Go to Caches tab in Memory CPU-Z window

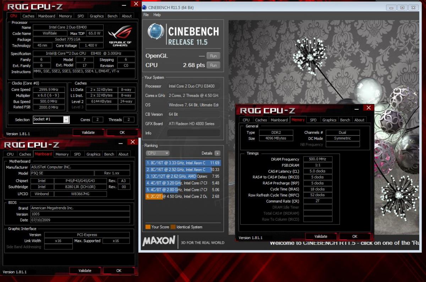click(261, 120)
